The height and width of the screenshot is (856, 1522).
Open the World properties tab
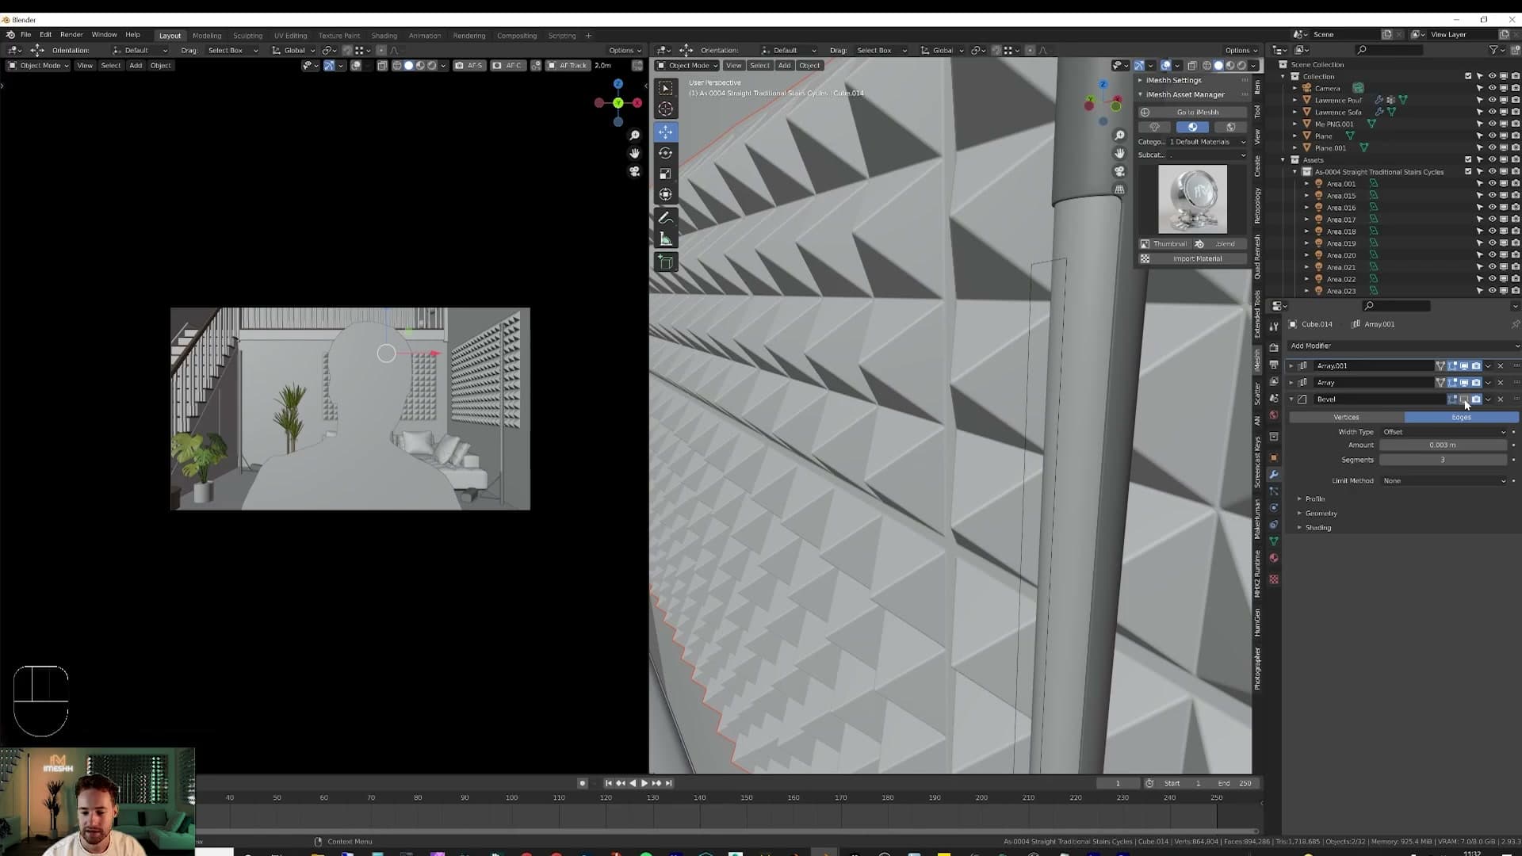click(x=1274, y=415)
